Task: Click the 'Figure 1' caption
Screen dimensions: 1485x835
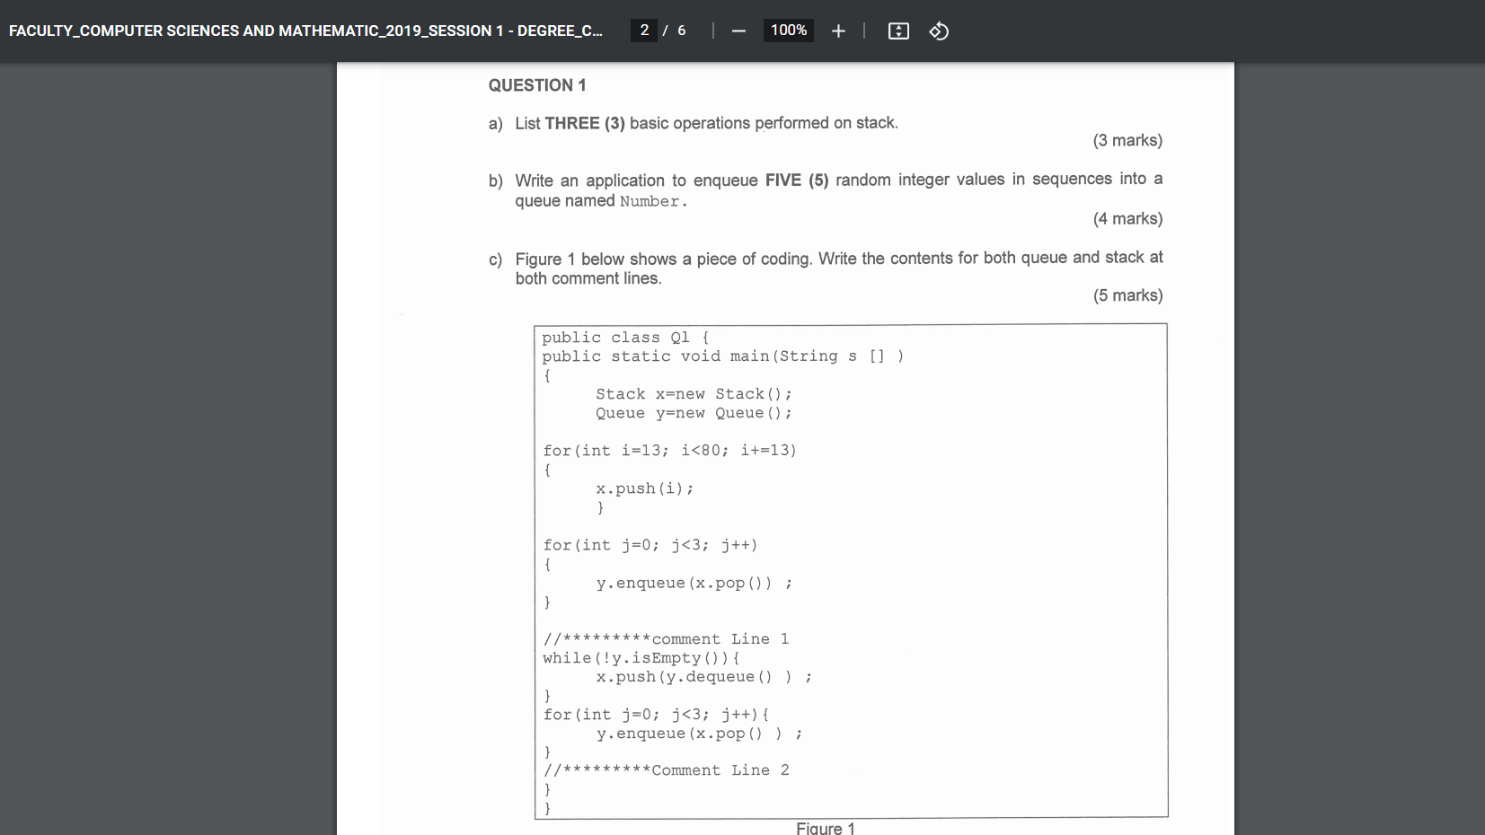Action: coord(826,828)
